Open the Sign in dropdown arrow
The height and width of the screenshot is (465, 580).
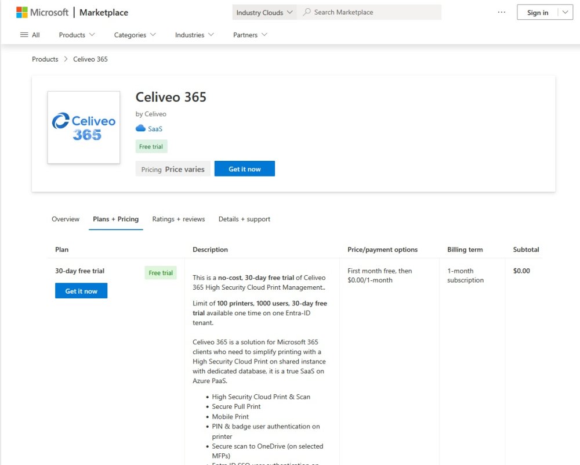pos(565,12)
